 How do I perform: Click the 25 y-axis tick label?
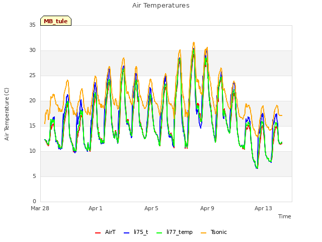coord(32,75)
